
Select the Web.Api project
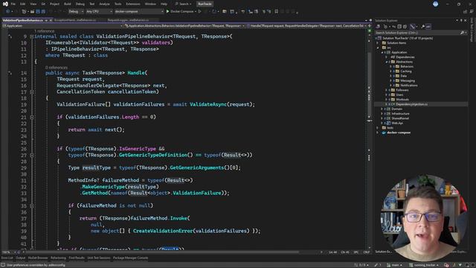point(397,123)
